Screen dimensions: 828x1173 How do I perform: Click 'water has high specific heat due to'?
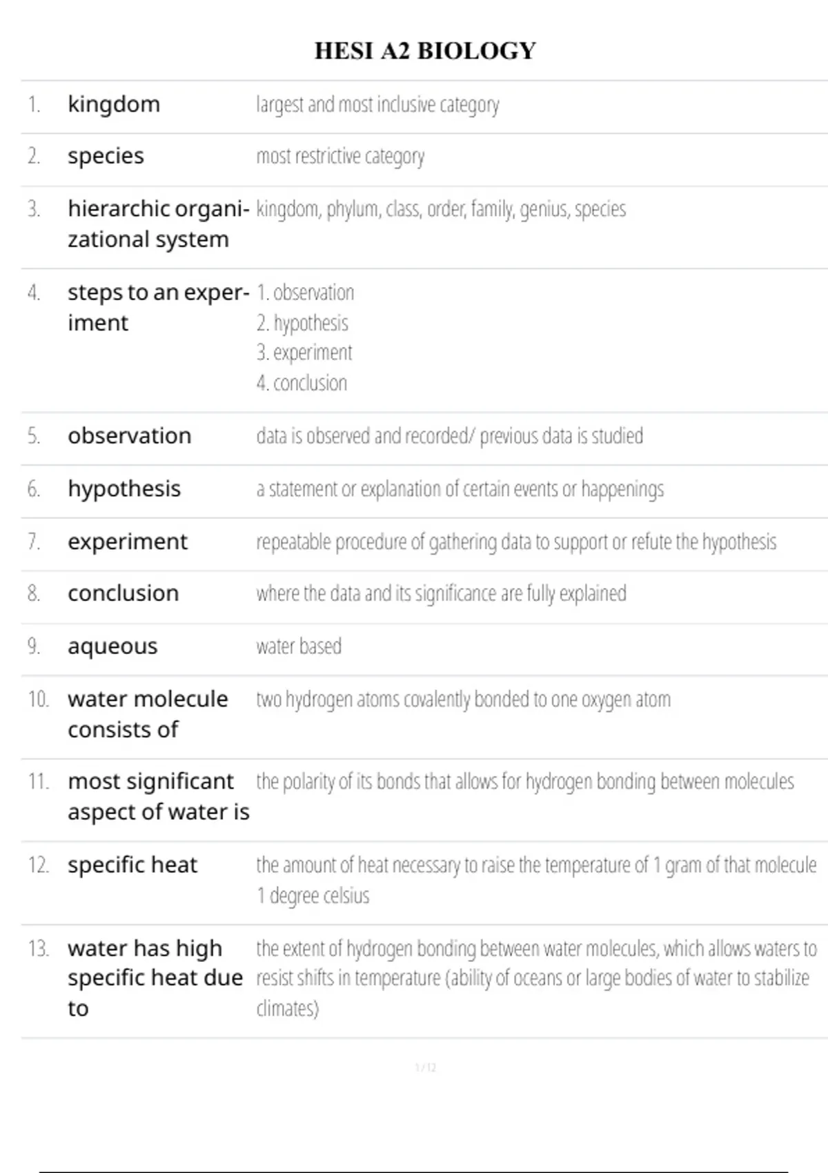(x=155, y=978)
